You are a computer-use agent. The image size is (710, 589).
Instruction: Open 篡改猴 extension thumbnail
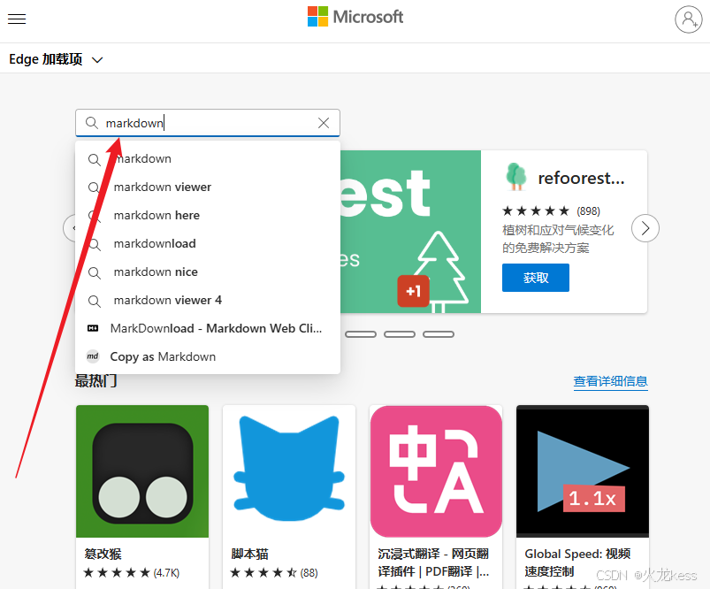(142, 471)
